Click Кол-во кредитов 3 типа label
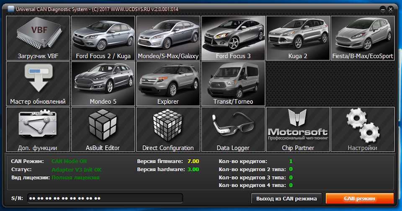The width and height of the screenshot is (402, 211). coord(252,178)
